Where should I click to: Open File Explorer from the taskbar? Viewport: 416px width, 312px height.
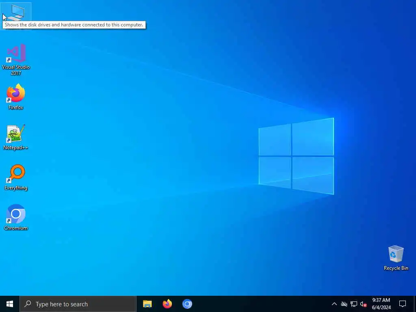[x=147, y=304]
